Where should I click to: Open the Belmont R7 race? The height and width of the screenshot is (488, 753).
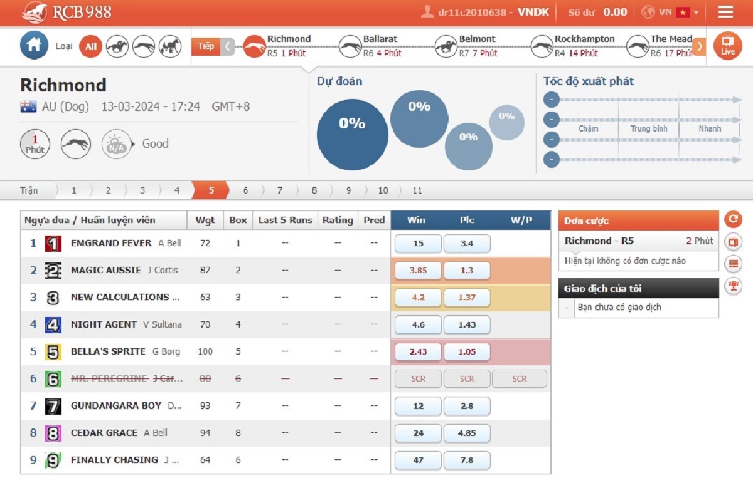pyautogui.click(x=467, y=46)
